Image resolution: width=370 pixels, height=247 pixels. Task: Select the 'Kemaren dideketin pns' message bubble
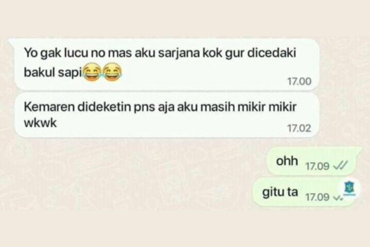pos(166,115)
